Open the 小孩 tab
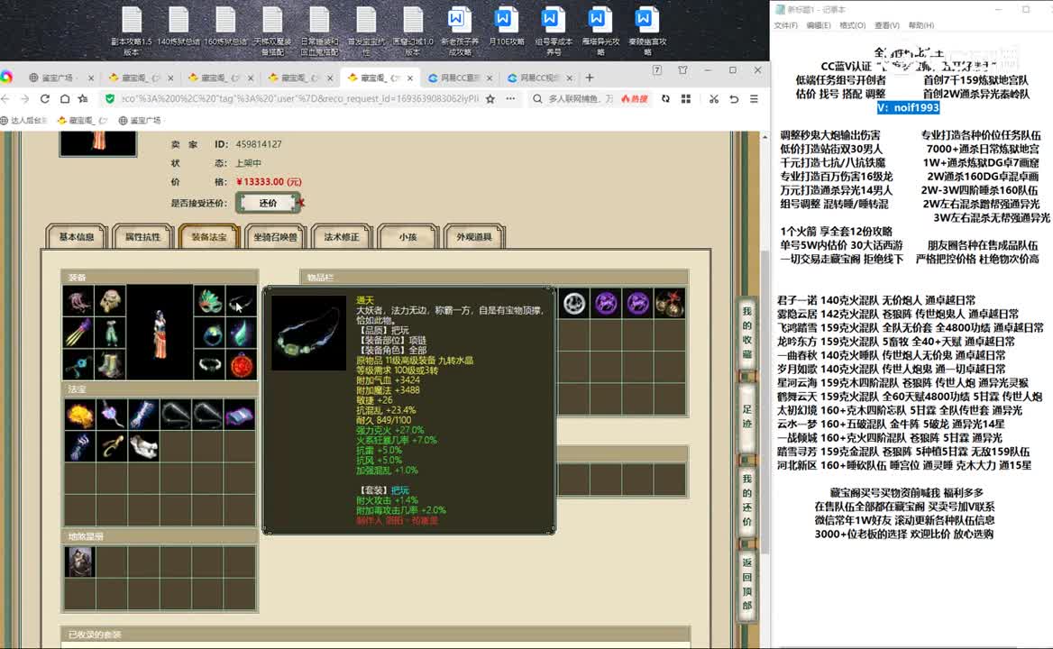The image size is (1053, 649). tap(407, 237)
